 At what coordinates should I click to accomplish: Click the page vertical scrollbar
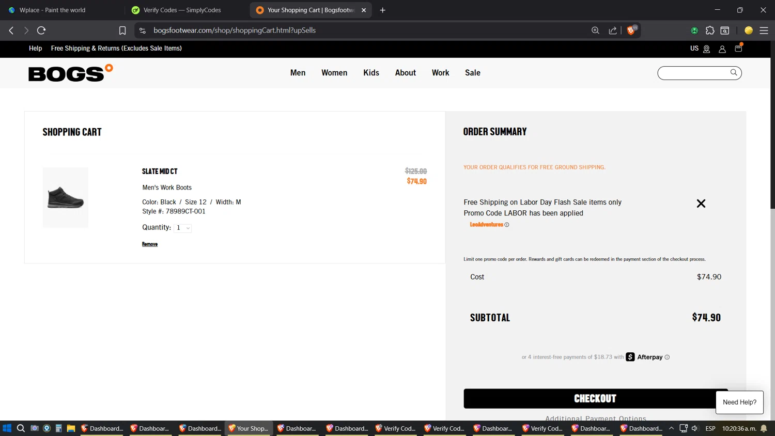point(772,124)
